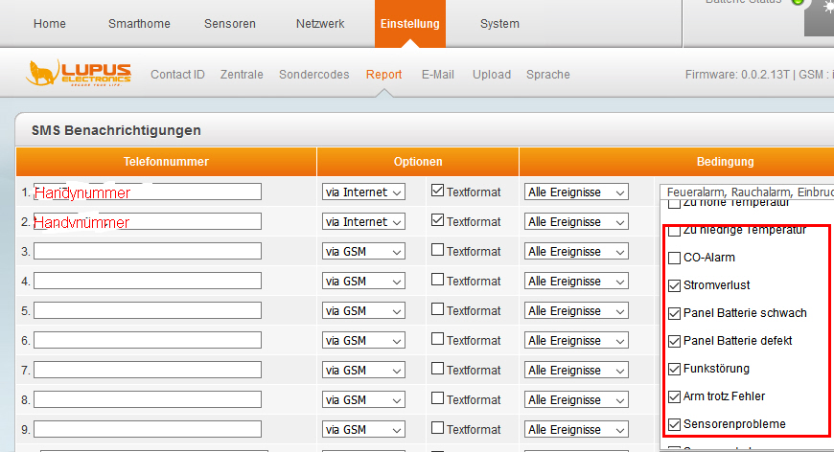Click the green battery status indicator
The image size is (834, 452).
pyautogui.click(x=797, y=3)
